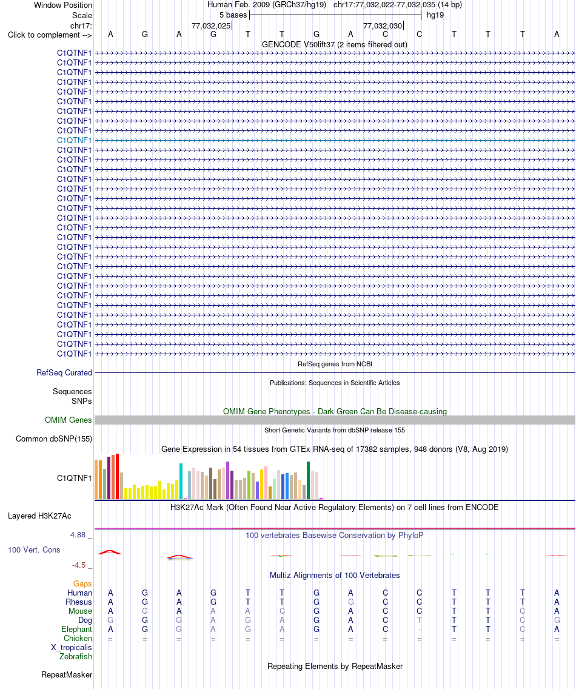Viewport: 576px width, 689px height.
Task: Click the "X_tropicalis" alignment row label
Action: click(x=71, y=648)
